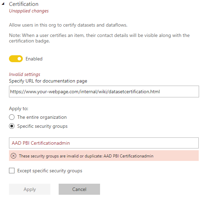Click the Enabled label beside the toggle

coord(34,59)
